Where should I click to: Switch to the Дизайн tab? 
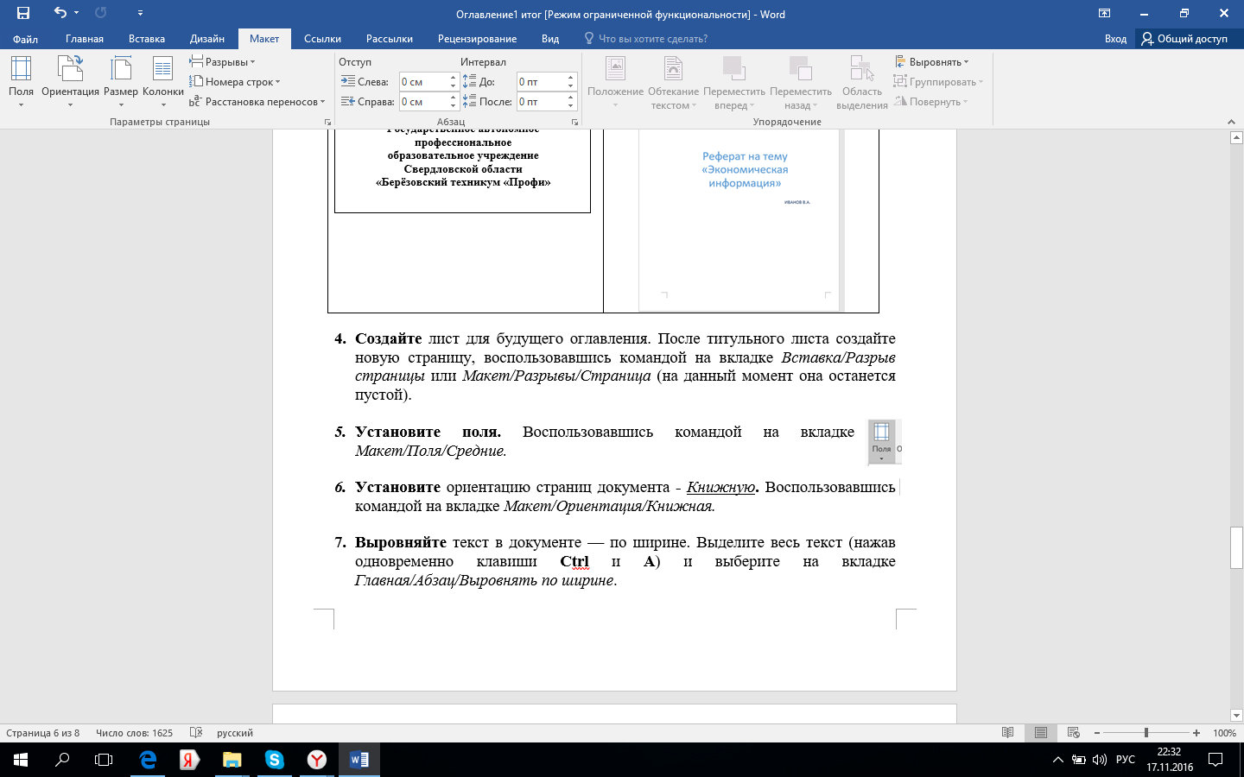207,39
